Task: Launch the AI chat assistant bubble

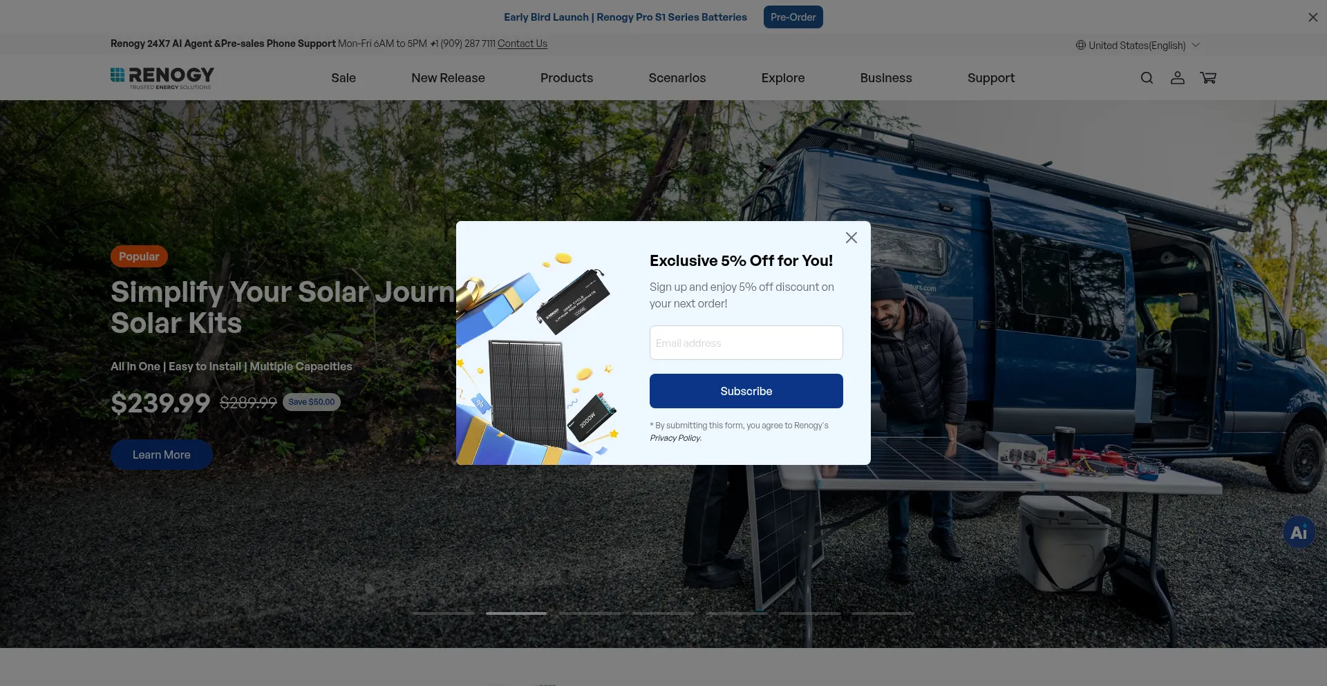Action: coord(1299,533)
